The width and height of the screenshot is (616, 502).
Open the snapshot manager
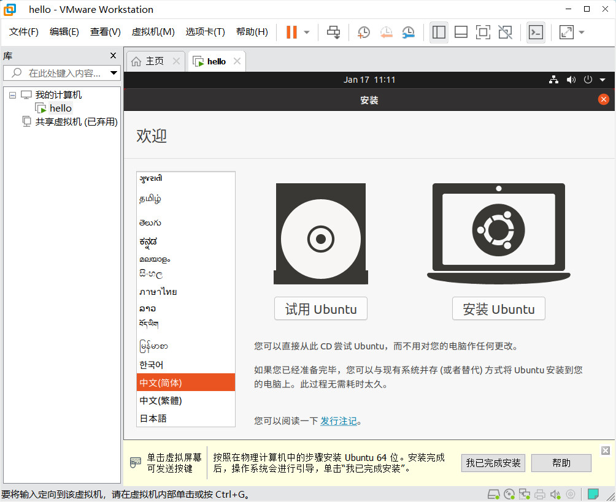tap(409, 32)
